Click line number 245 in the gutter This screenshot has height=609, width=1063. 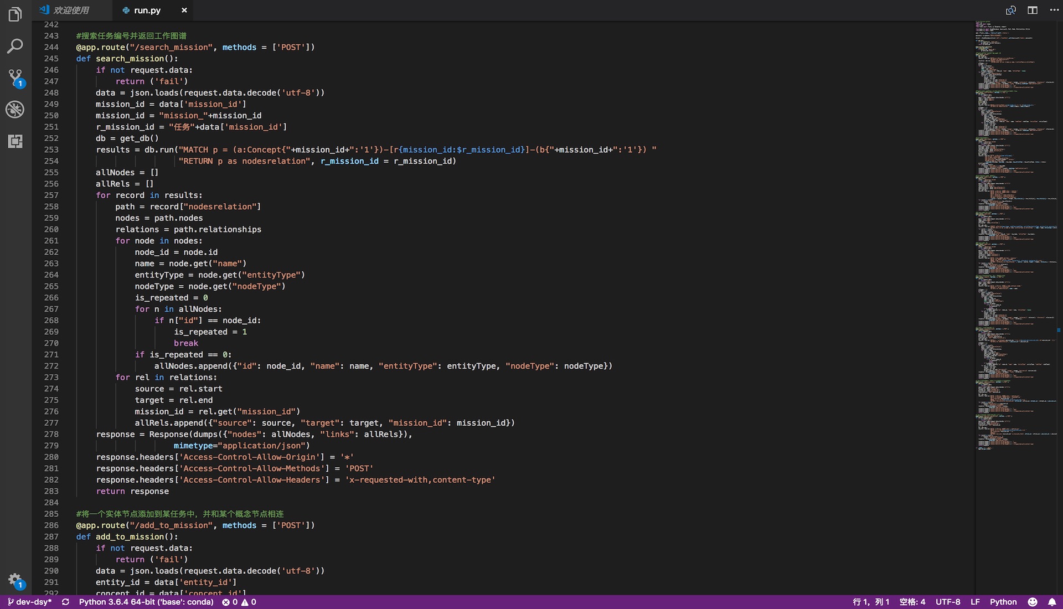point(51,59)
